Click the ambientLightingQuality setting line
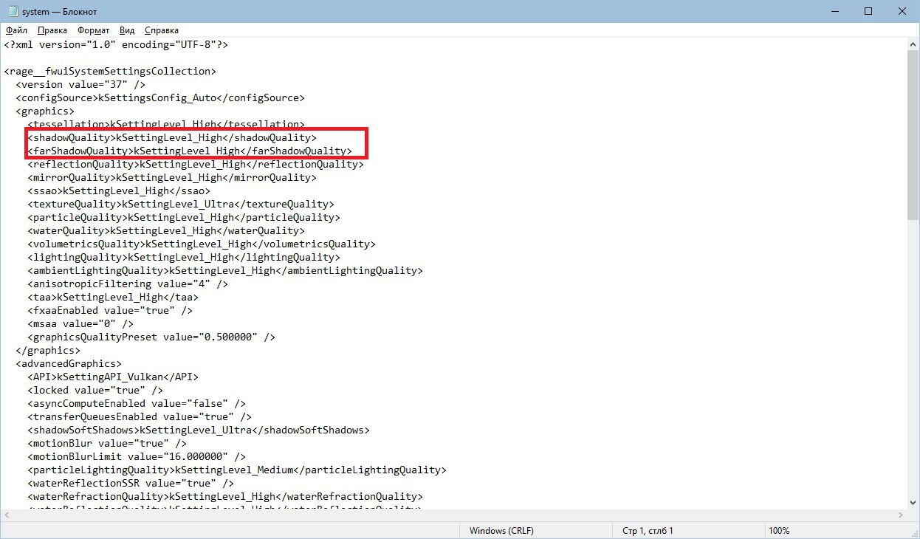The height and width of the screenshot is (539, 920). coord(225,270)
